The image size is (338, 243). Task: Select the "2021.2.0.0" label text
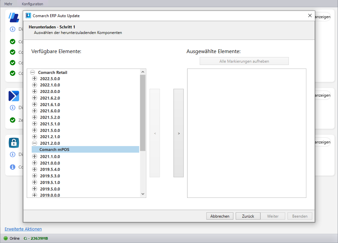pos(50,143)
